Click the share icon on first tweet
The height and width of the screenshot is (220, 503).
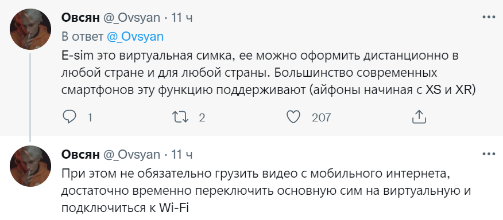pyautogui.click(x=419, y=117)
